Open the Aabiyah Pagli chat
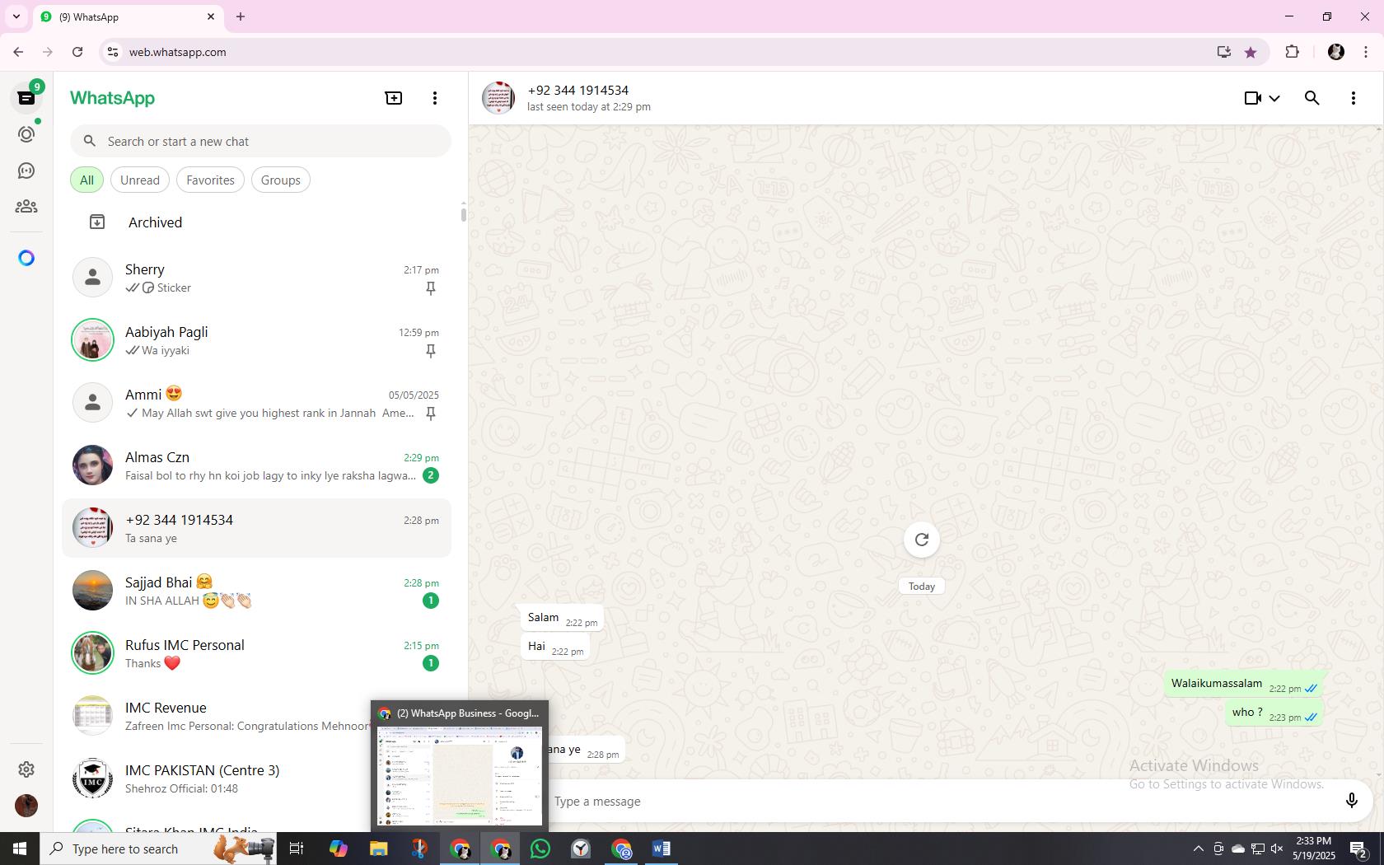Image resolution: width=1384 pixels, height=865 pixels. point(257,340)
